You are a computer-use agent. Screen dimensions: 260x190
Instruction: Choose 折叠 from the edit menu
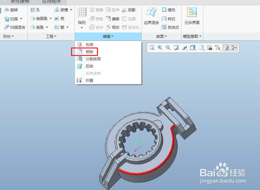(x=108, y=80)
